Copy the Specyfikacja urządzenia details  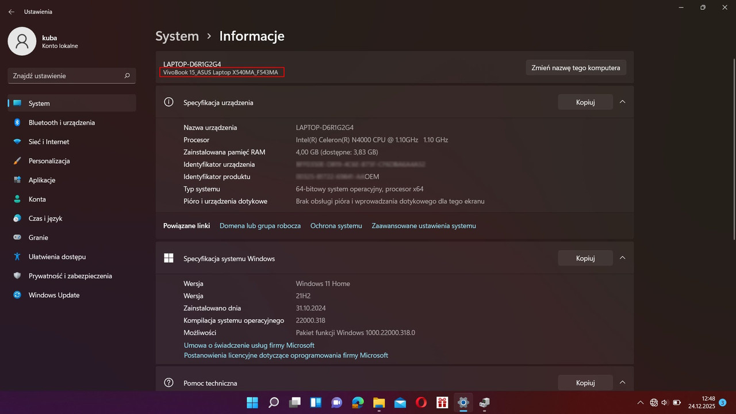pyautogui.click(x=585, y=102)
